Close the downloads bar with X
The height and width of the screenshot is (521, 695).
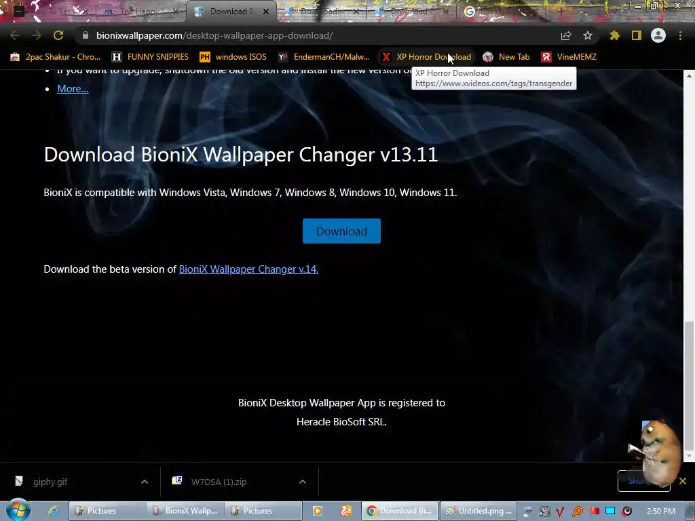[x=683, y=481]
